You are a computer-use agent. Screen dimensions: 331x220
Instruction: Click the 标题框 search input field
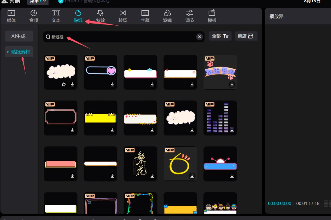click(x=124, y=37)
